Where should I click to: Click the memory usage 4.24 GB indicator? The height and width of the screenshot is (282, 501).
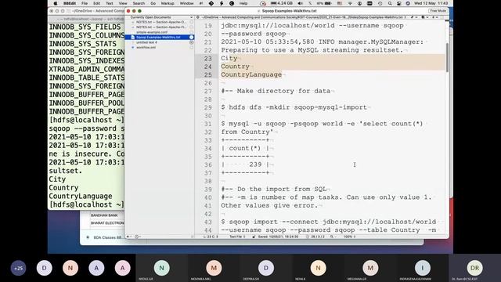pyautogui.click(x=281, y=3)
